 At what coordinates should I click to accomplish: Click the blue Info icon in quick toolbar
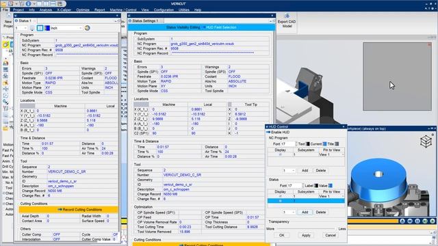(x=28, y=3)
